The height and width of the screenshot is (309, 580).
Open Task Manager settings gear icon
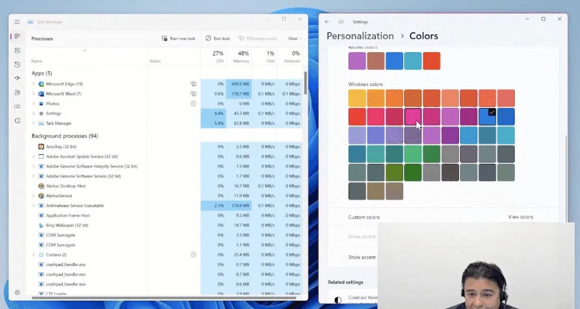tap(17, 292)
